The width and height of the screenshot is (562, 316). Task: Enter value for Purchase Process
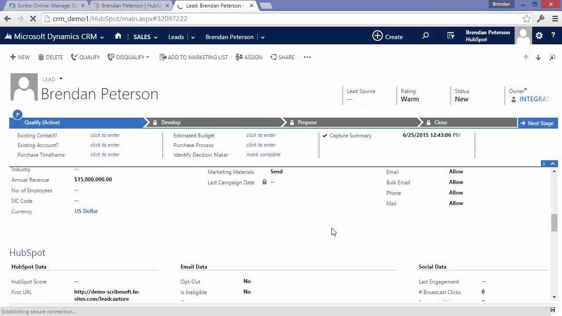(x=261, y=145)
